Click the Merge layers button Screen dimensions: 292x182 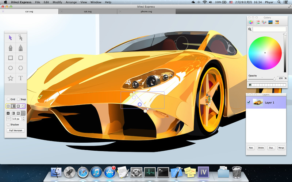(x=281, y=148)
